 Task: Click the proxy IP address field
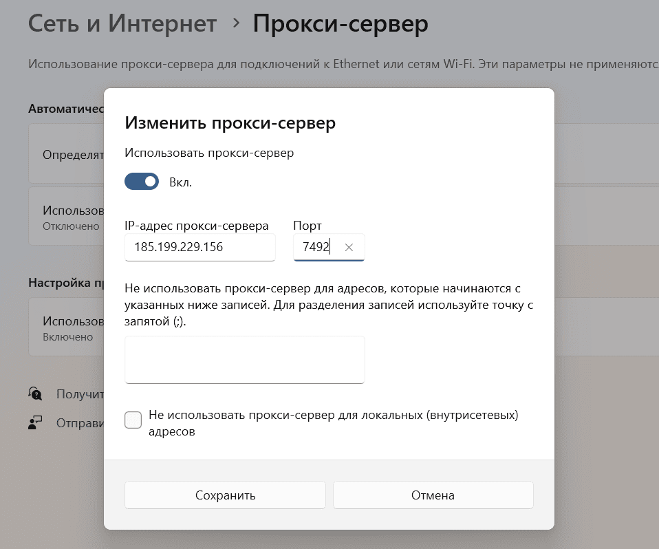[x=200, y=247]
